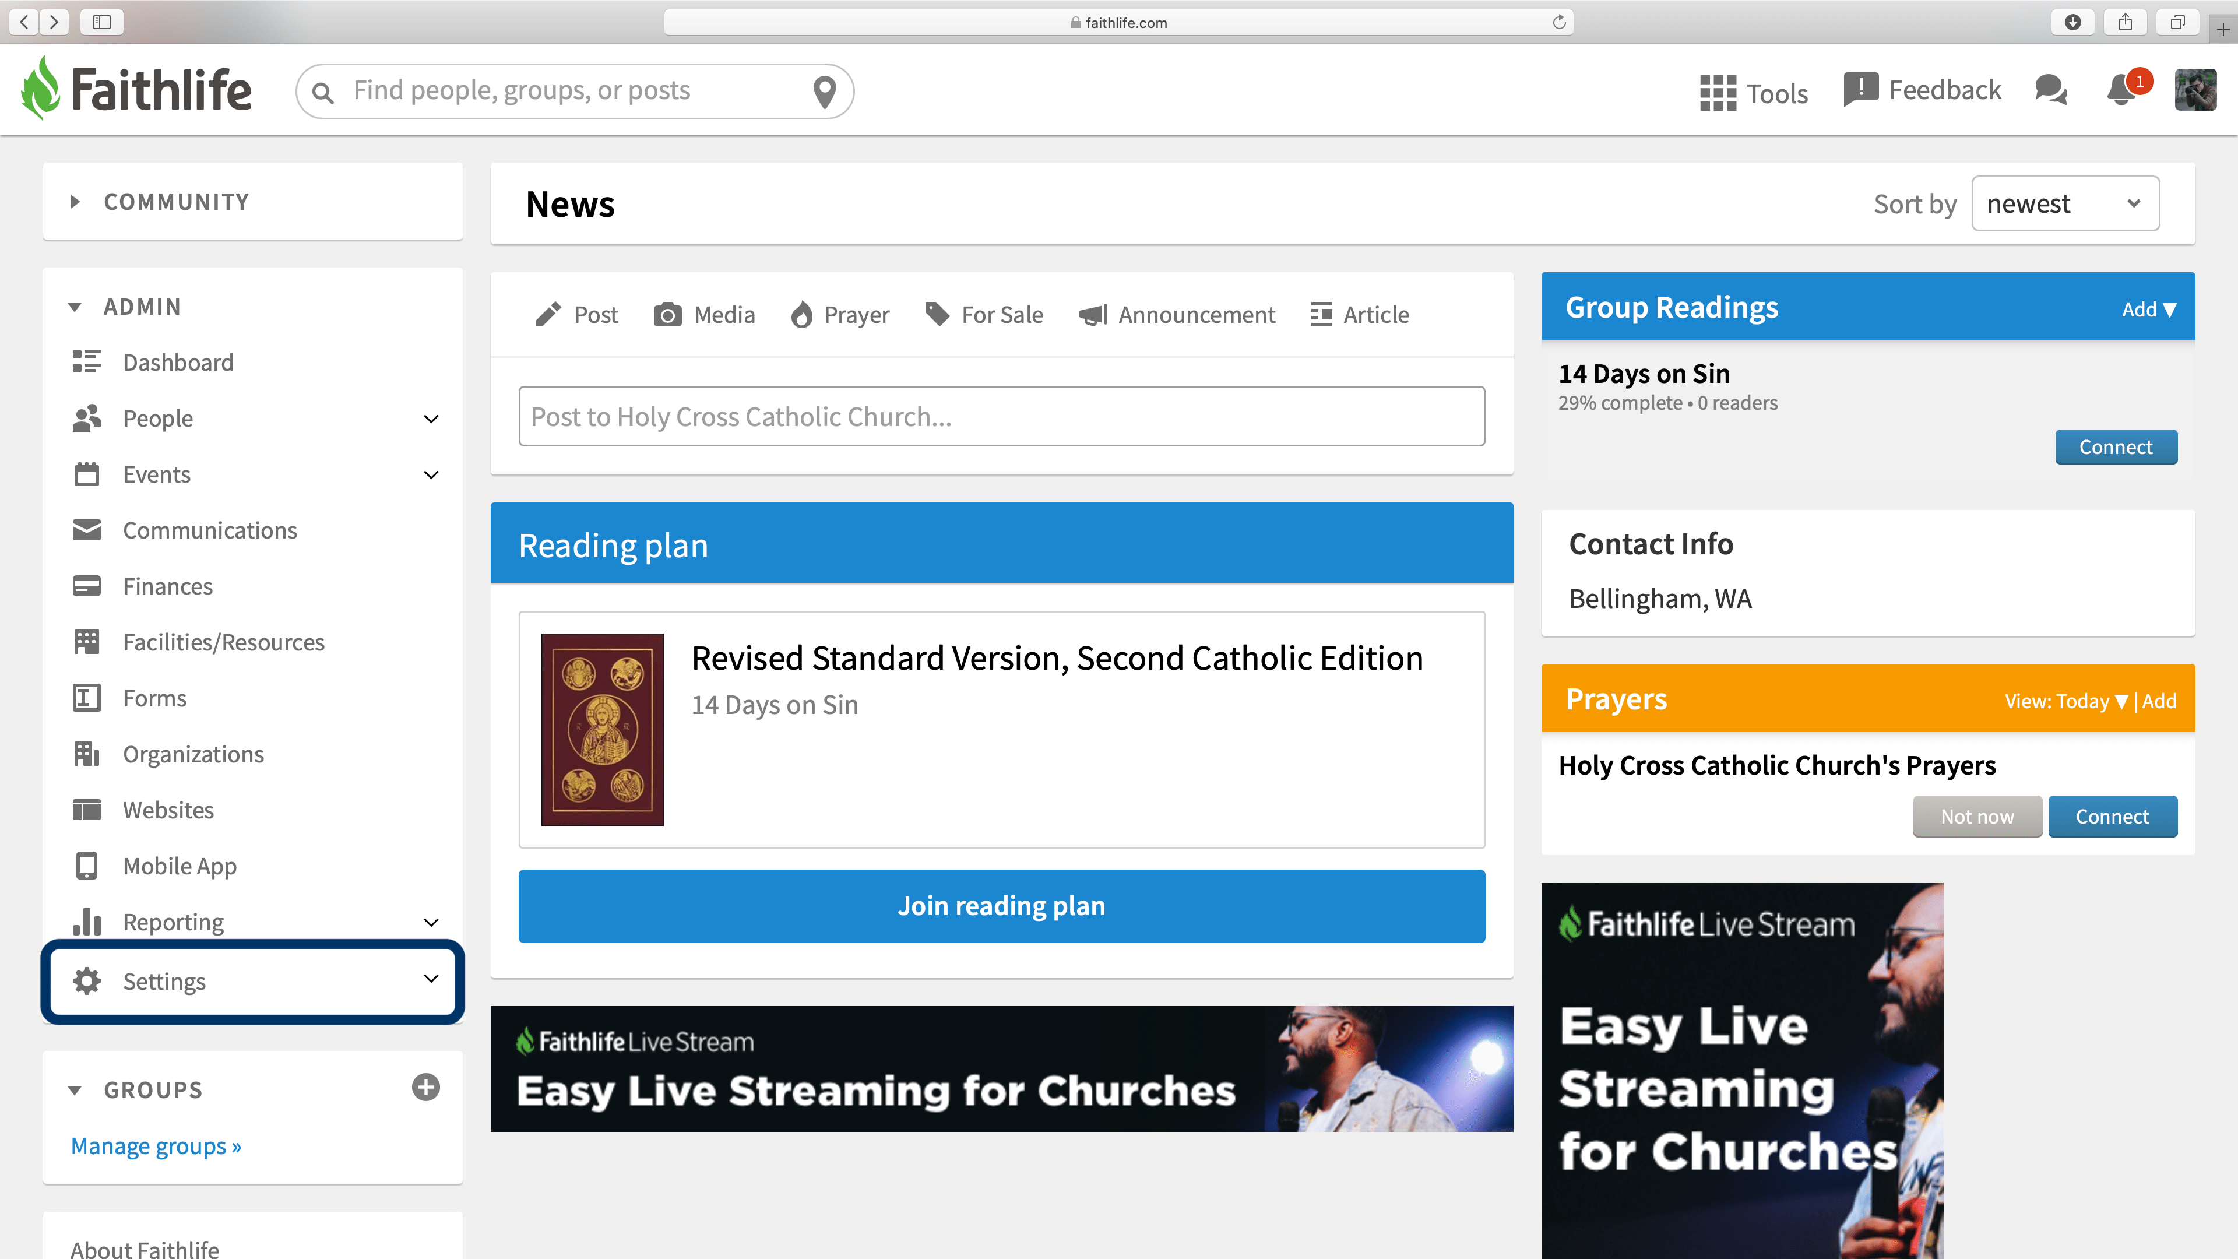Image resolution: width=2238 pixels, height=1259 pixels.
Task: Expand the Settings chevron
Action: click(x=431, y=979)
